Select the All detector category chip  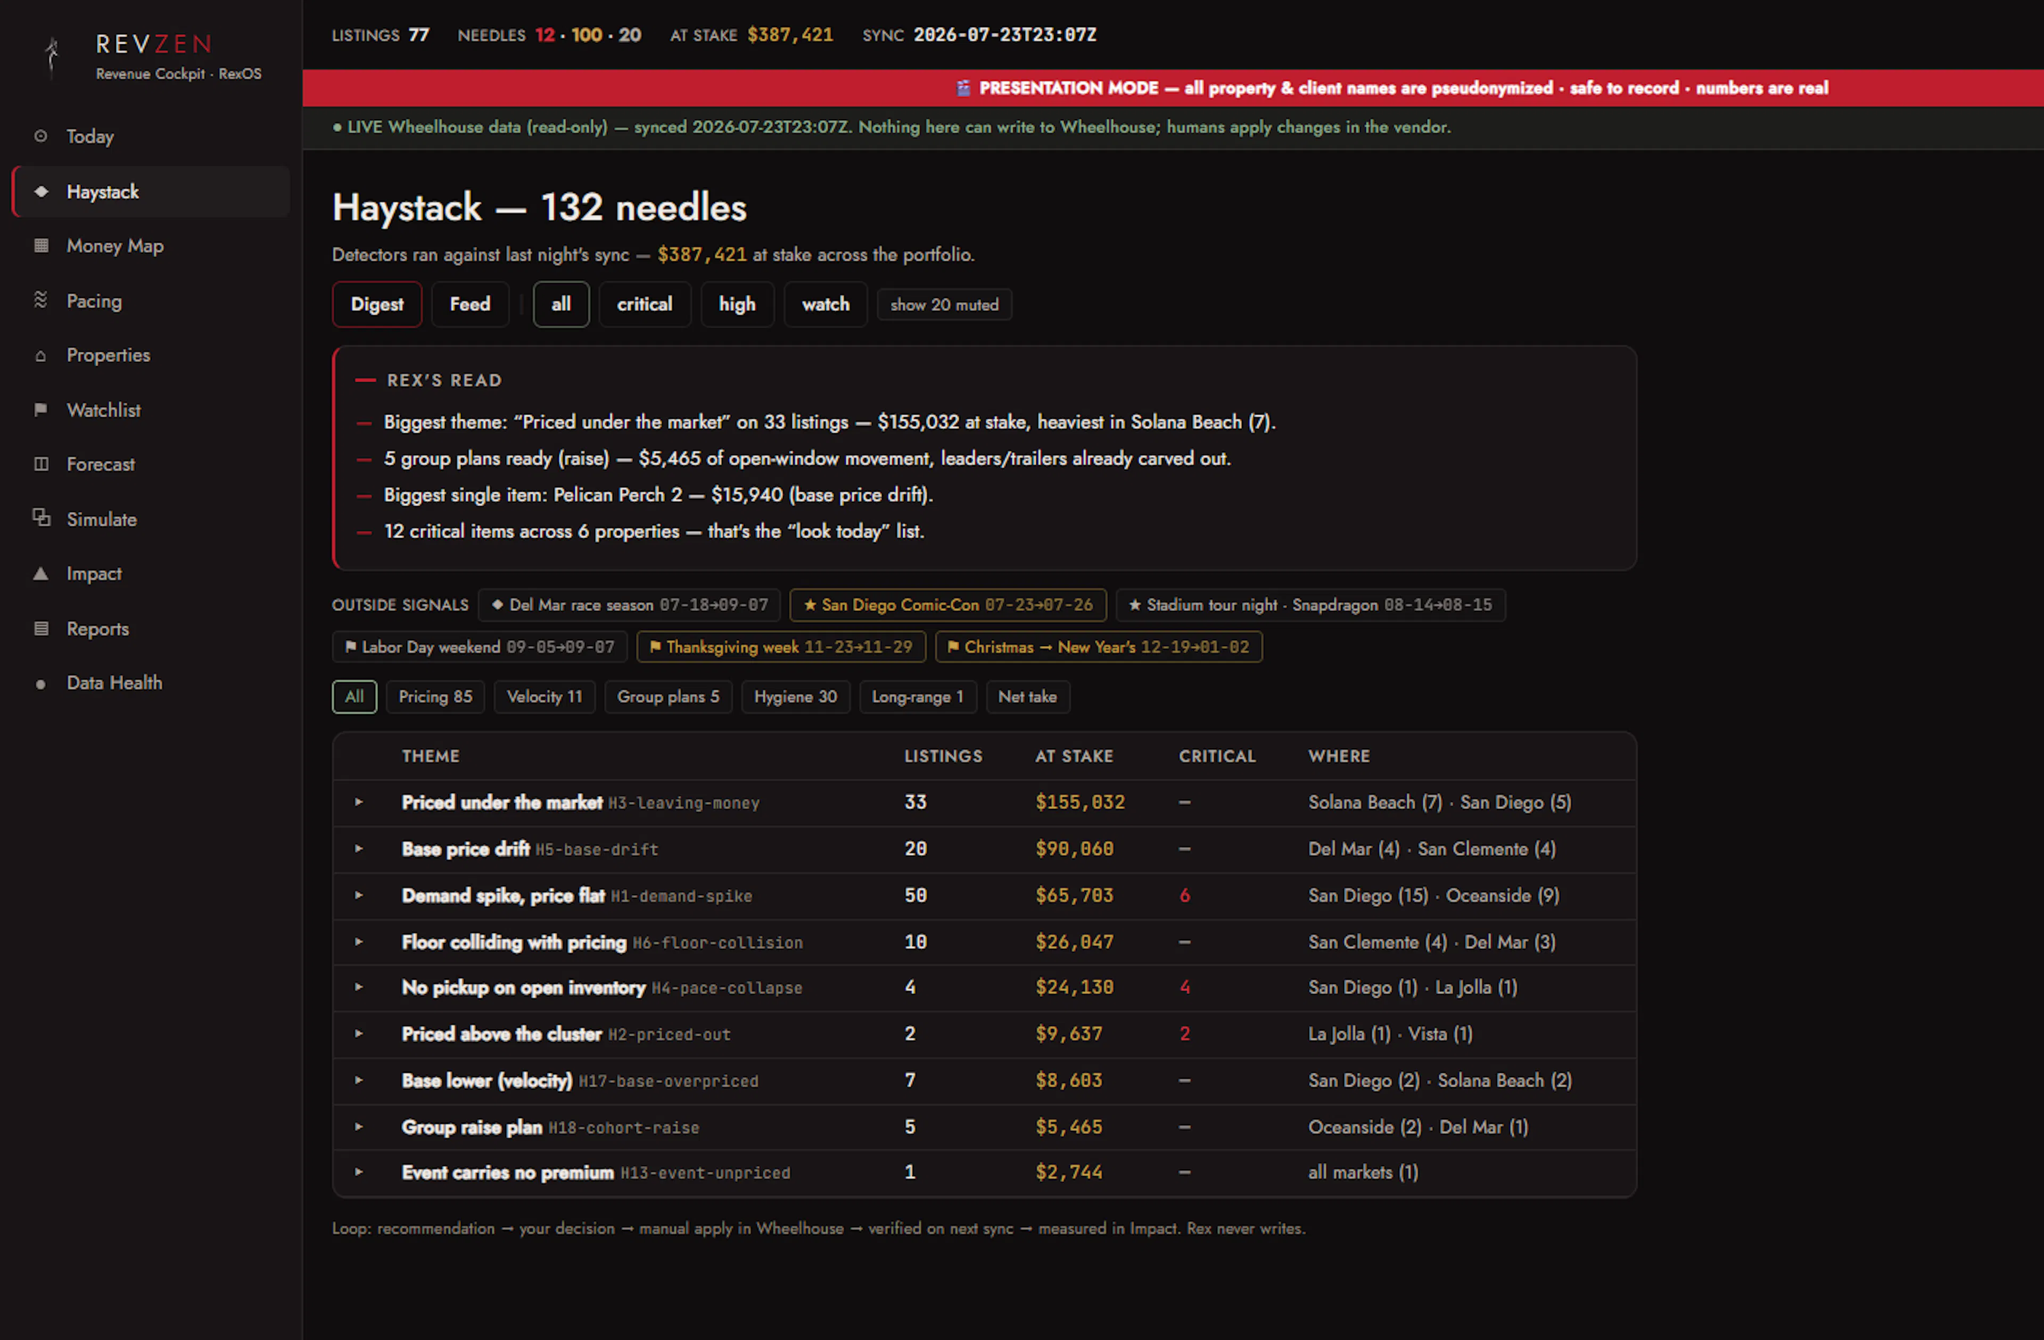[x=354, y=697]
